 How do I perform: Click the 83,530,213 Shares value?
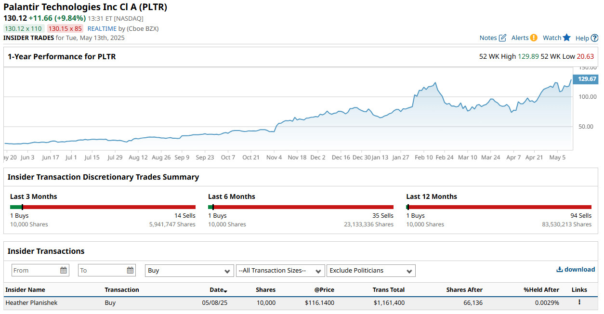[566, 224]
